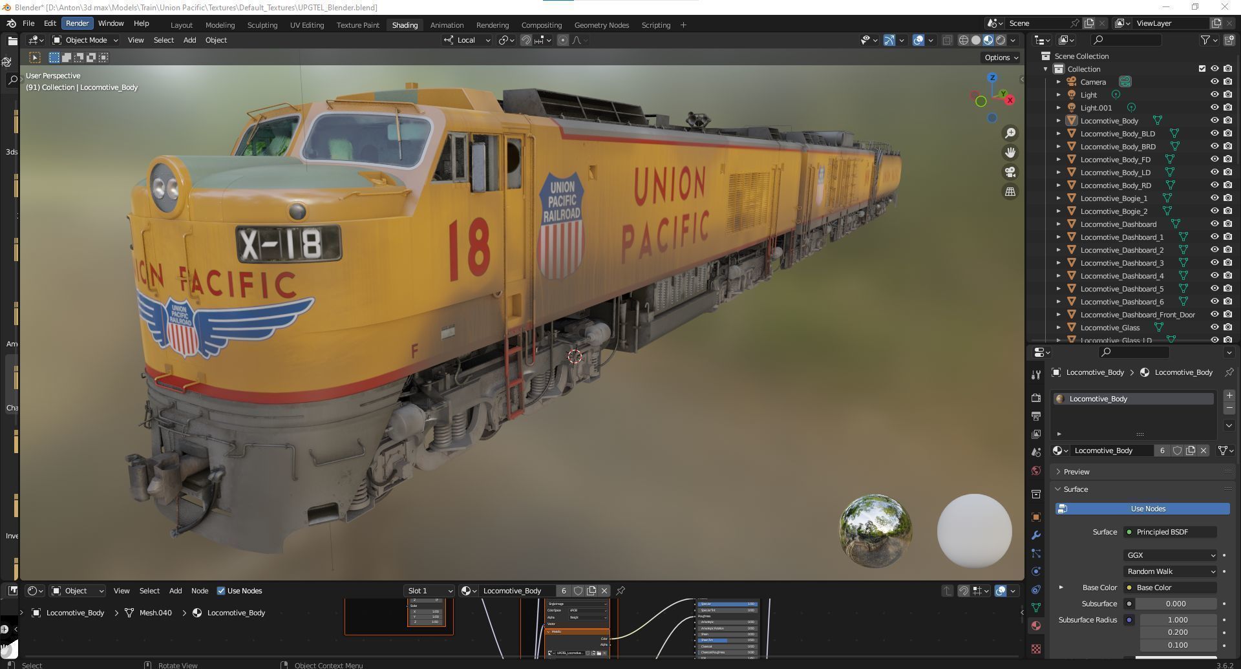Click Principled BSDF surface shader button
Image resolution: width=1241 pixels, height=669 pixels.
pos(1170,532)
